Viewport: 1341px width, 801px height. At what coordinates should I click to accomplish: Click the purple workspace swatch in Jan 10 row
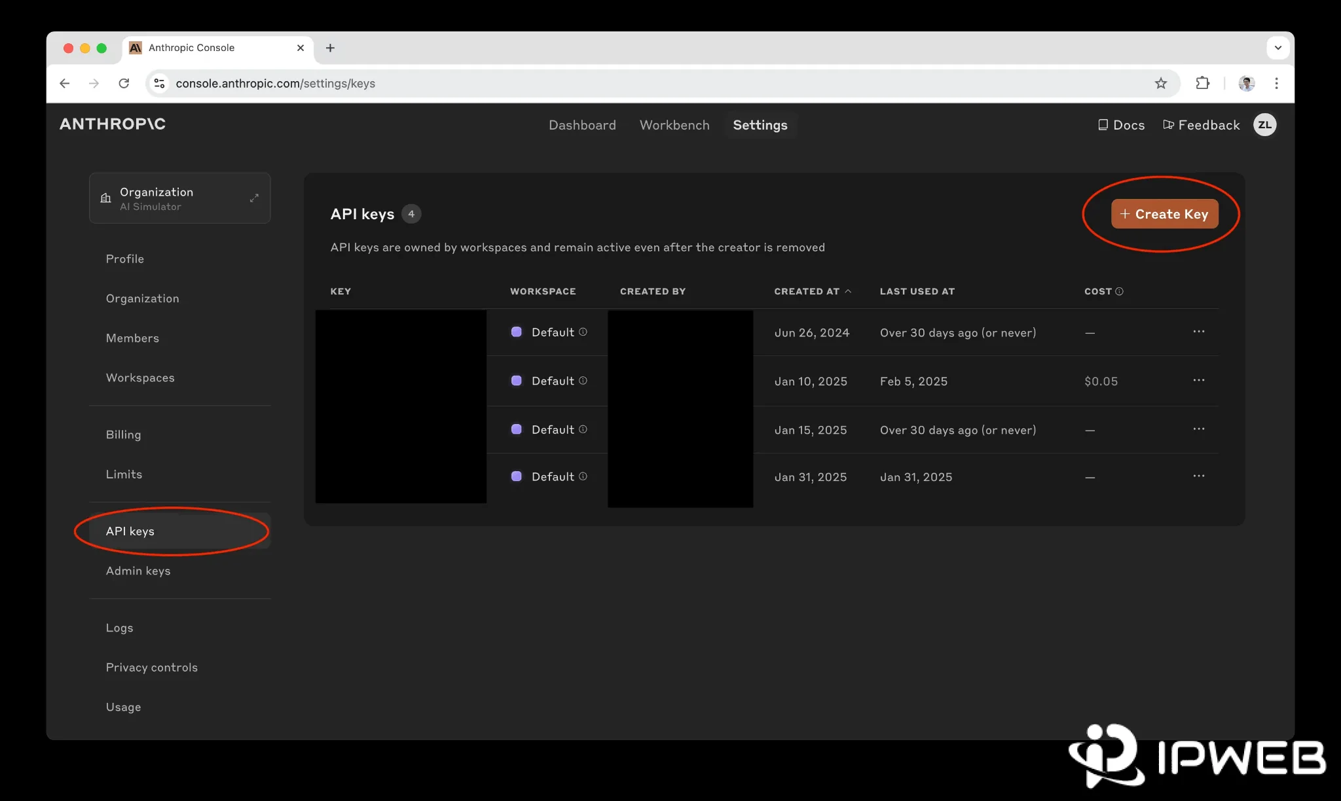tap(517, 380)
